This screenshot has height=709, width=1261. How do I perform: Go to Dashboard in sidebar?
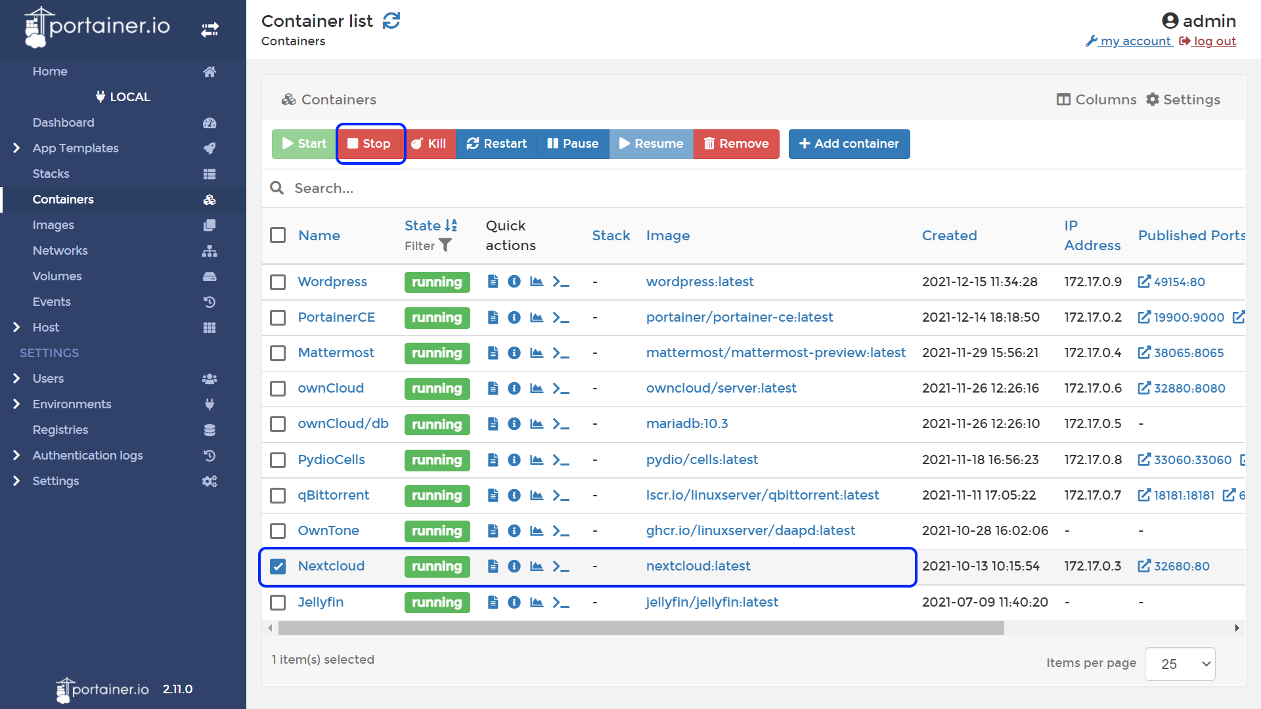[64, 123]
